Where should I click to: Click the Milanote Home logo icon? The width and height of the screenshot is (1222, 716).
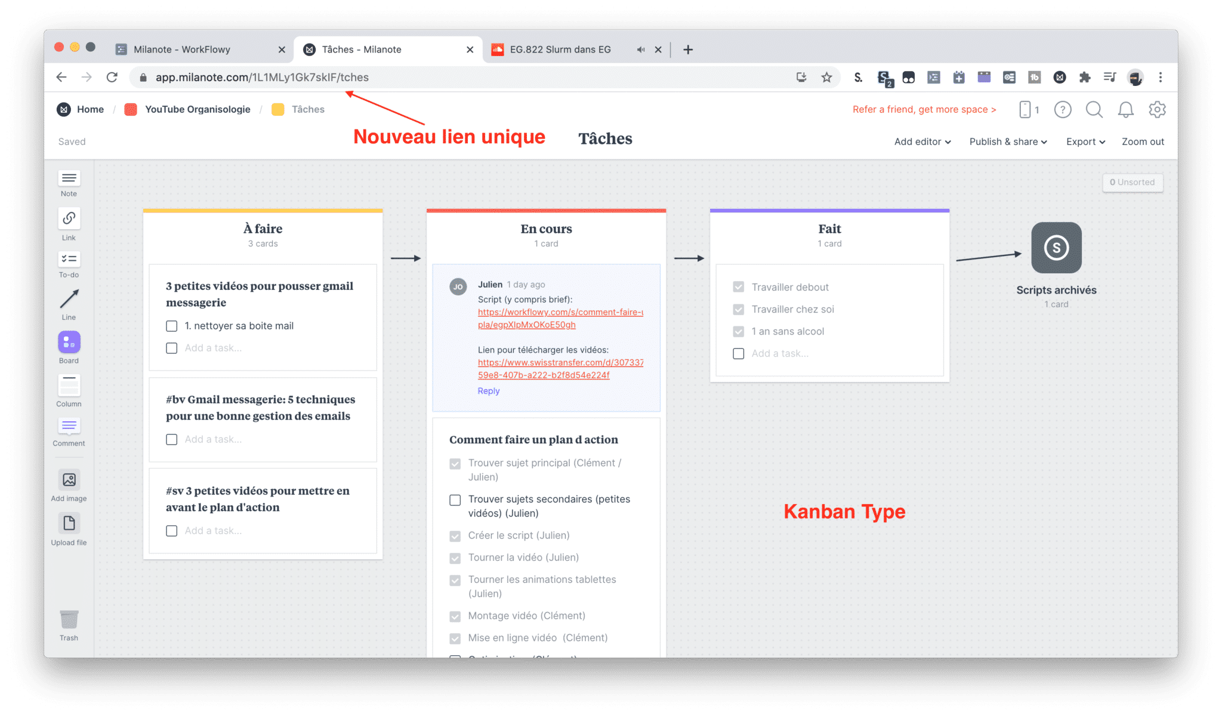click(x=64, y=109)
